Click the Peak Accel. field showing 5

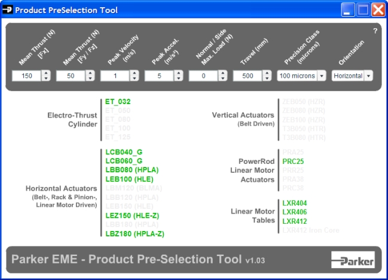coord(159,76)
